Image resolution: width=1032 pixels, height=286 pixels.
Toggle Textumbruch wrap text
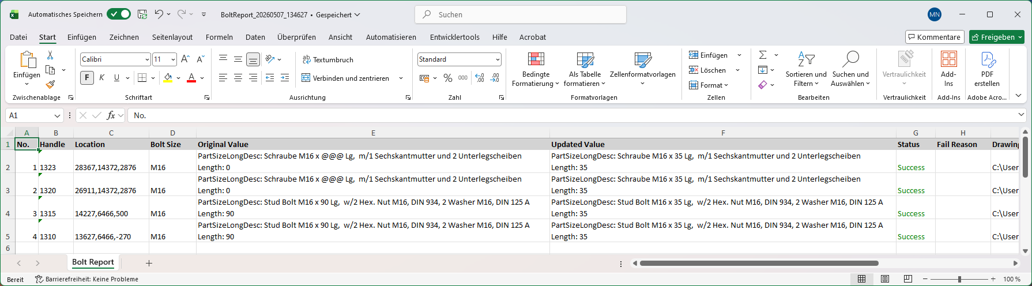[x=327, y=59]
